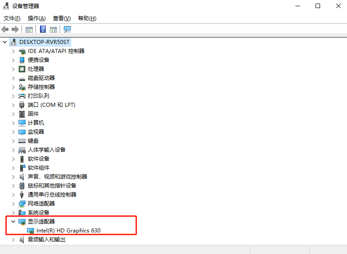Click the 打印队列 printer icon
Screen dimensions: 347x254
click(22, 96)
